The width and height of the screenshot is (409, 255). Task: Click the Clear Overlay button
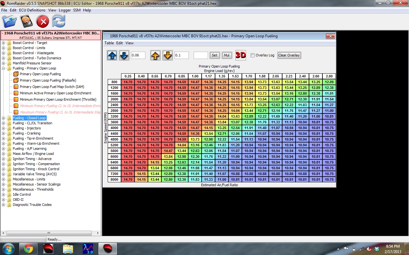pos(289,55)
